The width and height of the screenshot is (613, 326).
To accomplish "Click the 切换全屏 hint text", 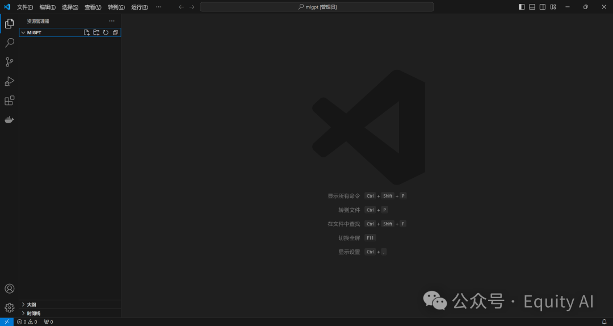I will coord(349,237).
